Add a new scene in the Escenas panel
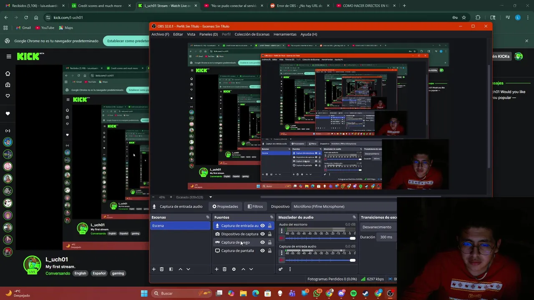 pos(154,269)
